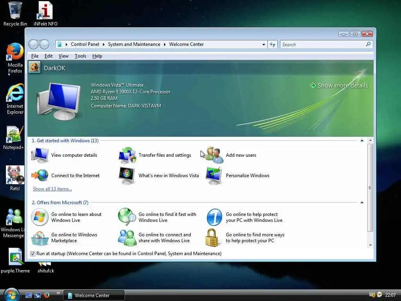
Task: Click "2. Offers from Microsoft (7)" heading
Action: pyautogui.click(x=60, y=203)
